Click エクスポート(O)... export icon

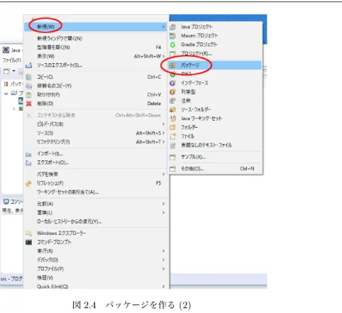coord(28,163)
